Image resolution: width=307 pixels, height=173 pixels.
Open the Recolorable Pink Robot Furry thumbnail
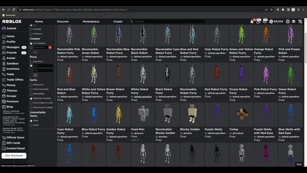pyautogui.click(x=69, y=35)
